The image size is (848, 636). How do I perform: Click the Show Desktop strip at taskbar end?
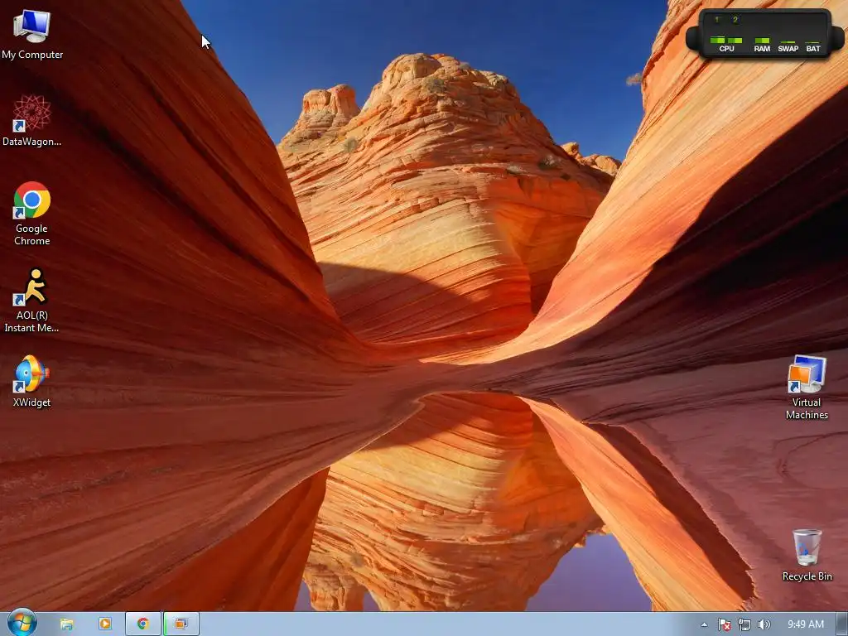[842, 624]
